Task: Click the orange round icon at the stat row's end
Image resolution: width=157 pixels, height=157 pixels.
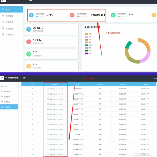Action: tap(154, 15)
